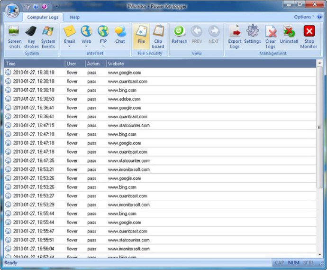Click Stop Monitor red icon
The width and height of the screenshot is (327, 270).
tap(309, 31)
